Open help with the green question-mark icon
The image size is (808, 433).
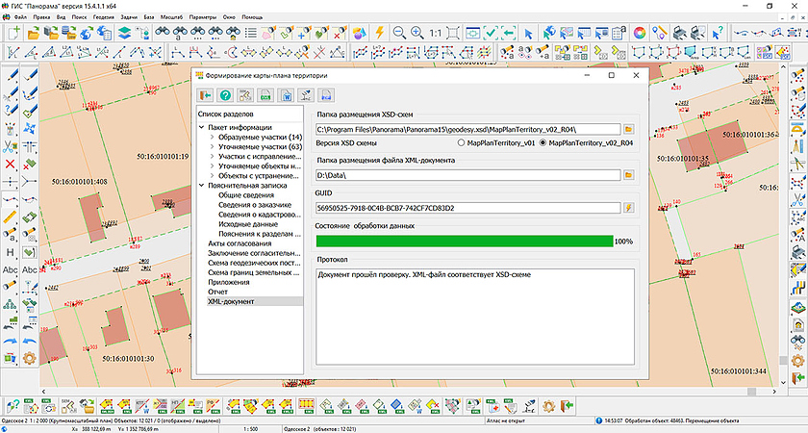[225, 94]
